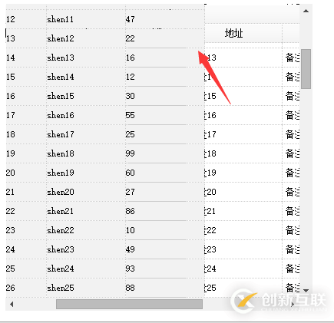
Task: Click address cell ending 18 in shen18 row
Action: 243,153
